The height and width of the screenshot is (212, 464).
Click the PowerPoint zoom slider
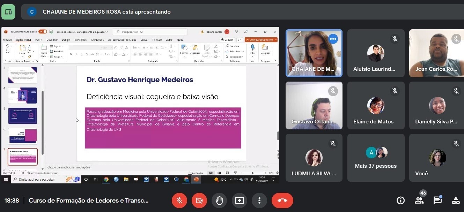tap(253, 173)
